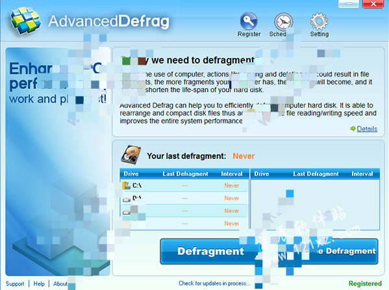Sort by left Drive column header
The width and height of the screenshot is (389, 290).
click(x=131, y=174)
